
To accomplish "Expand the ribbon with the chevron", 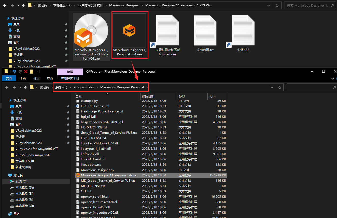I will tap(333, 79).
